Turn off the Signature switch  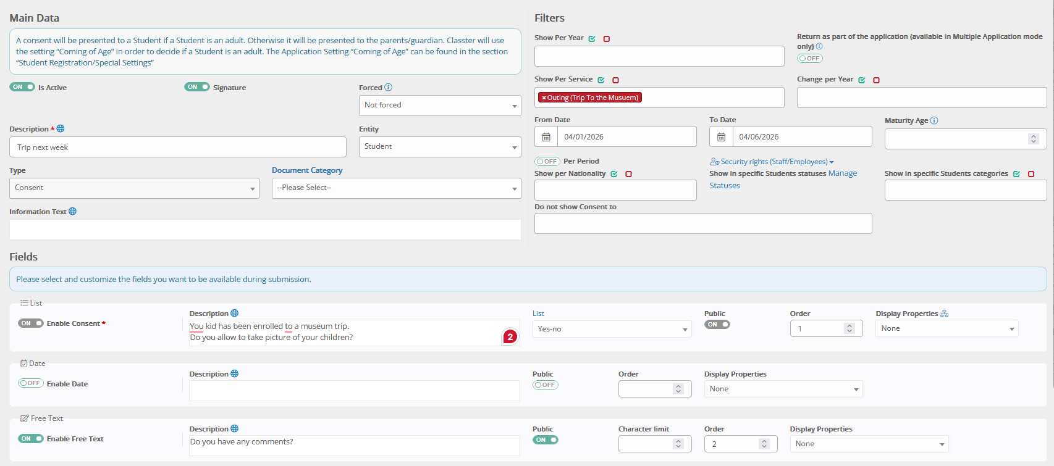point(197,87)
